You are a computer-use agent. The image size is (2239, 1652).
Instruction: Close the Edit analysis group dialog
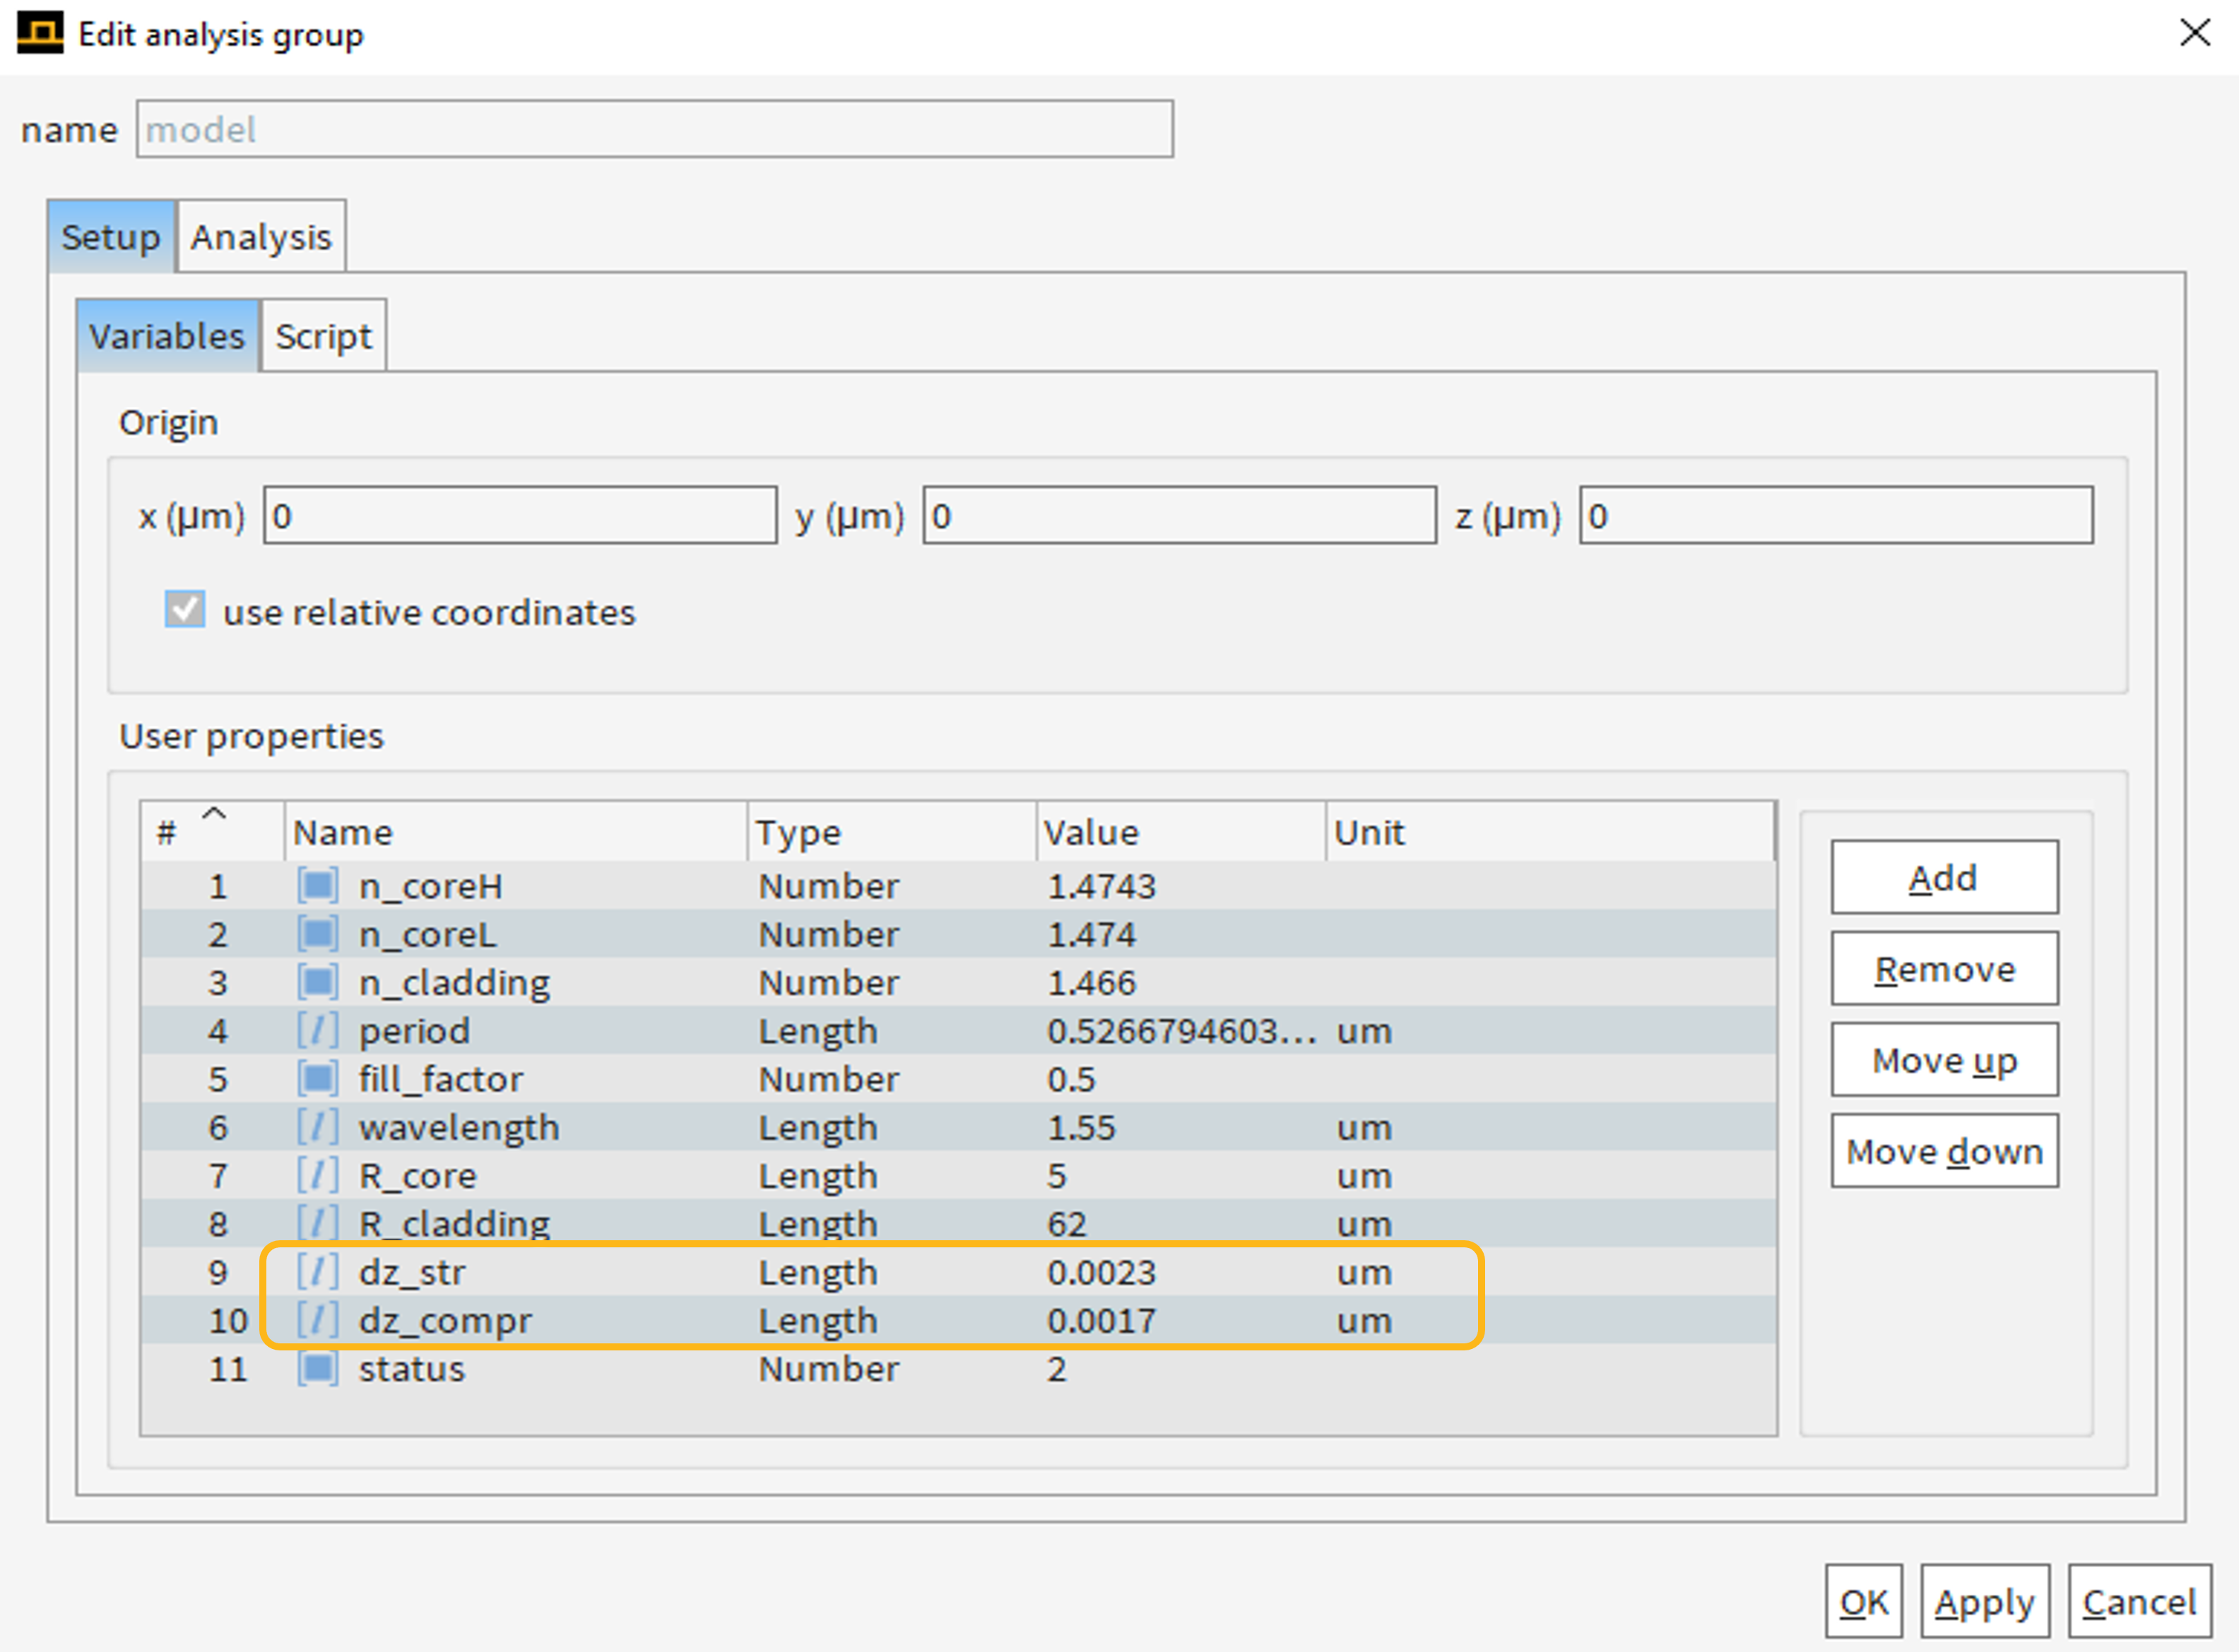pyautogui.click(x=2194, y=33)
